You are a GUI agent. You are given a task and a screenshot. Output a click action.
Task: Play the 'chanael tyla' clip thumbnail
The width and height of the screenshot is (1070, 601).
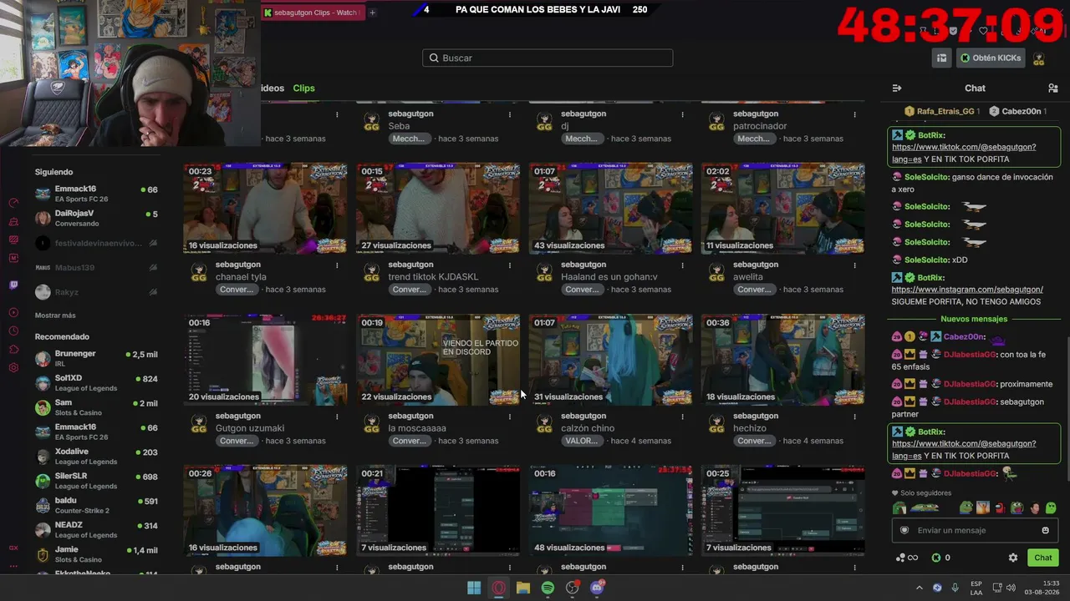point(265,208)
